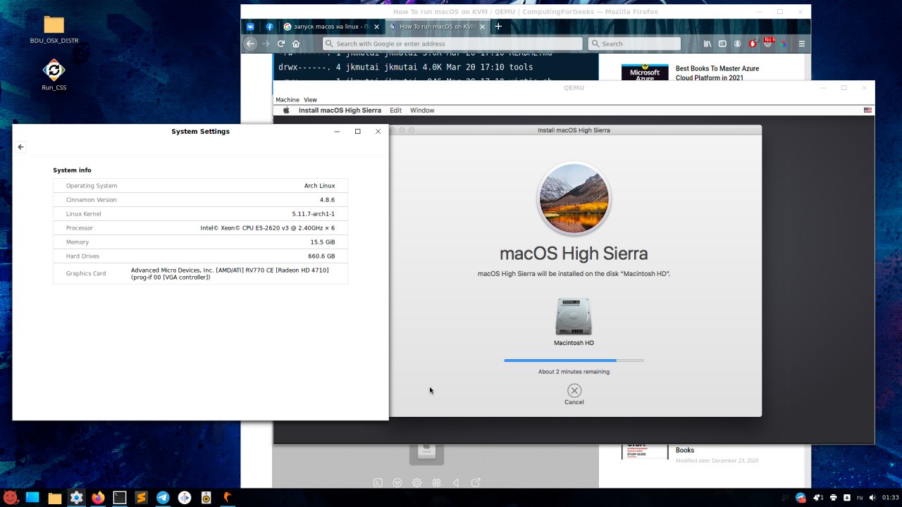This screenshot has width=902, height=507.
Task: Select the Linux Kernel value 5.11.7-arch1-1
Action: click(314, 214)
